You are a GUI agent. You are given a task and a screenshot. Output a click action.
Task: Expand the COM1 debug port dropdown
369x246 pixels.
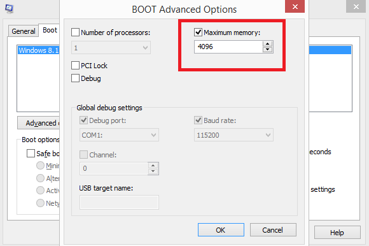[119, 134]
